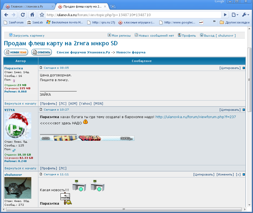Open Другие закладки folder
The width and height of the screenshot is (253, 213).
tap(235, 22)
